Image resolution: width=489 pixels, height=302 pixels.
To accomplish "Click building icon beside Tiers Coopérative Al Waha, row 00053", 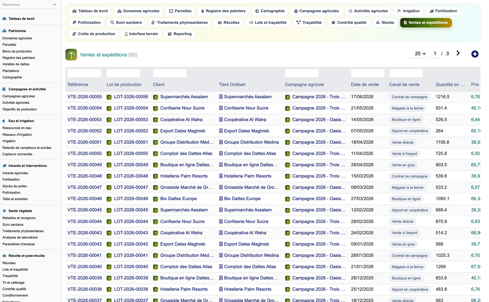I will (221, 119).
